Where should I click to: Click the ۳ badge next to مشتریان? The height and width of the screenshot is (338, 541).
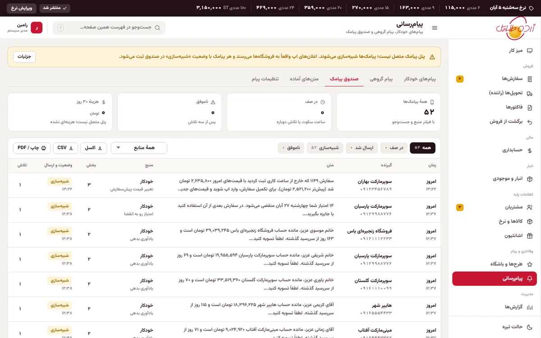460,207
